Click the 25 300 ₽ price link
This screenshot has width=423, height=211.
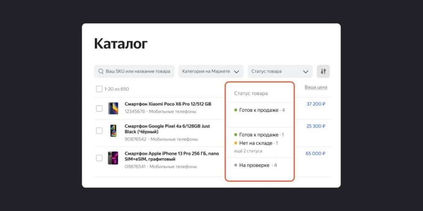tap(316, 126)
